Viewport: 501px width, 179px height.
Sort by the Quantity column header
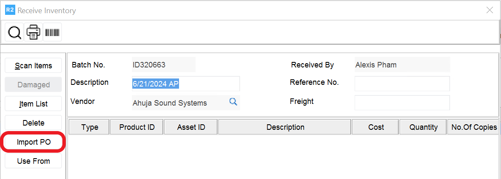click(423, 127)
